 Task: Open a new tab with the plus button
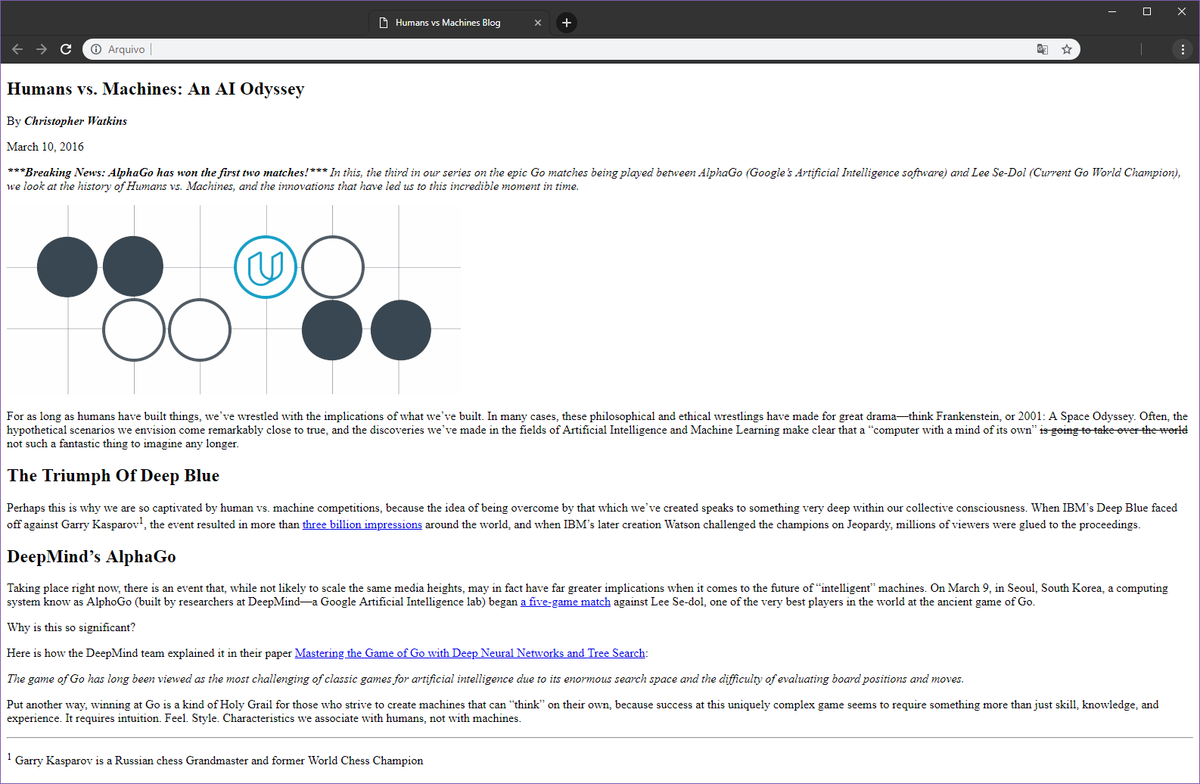(x=567, y=23)
